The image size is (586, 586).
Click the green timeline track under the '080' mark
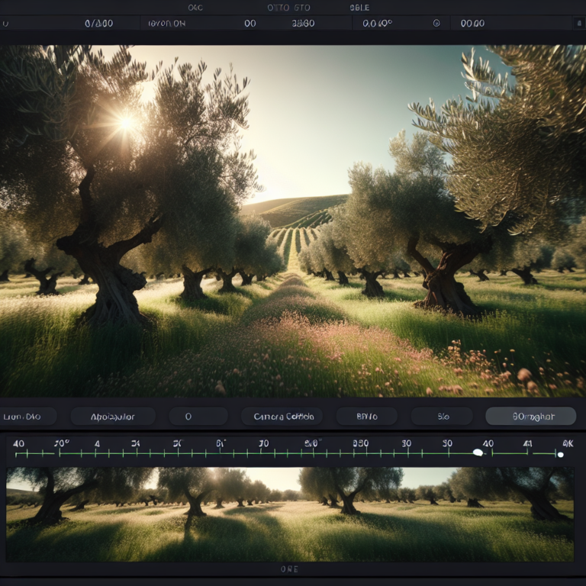coord(361,454)
